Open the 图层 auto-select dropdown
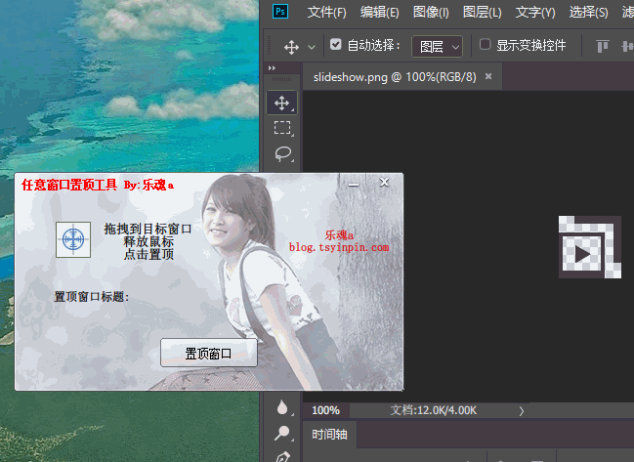The image size is (634, 462). point(437,47)
